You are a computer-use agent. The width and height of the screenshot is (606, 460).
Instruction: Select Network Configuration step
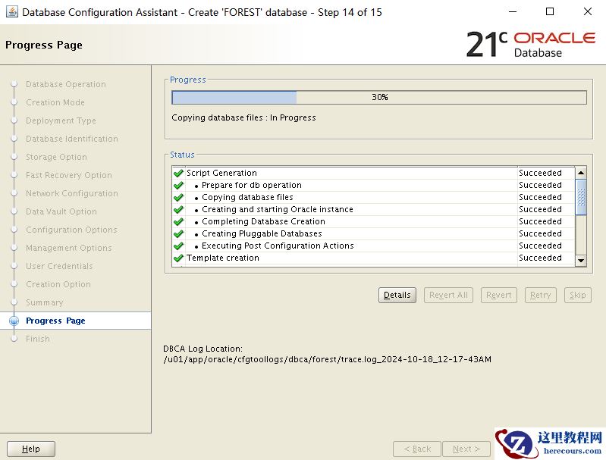coord(72,193)
